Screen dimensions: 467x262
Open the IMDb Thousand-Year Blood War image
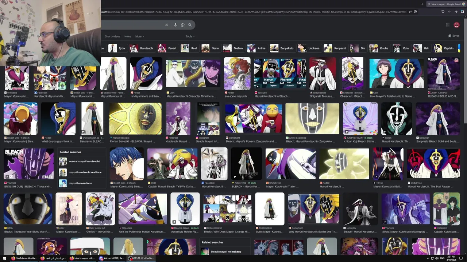[x=28, y=209]
